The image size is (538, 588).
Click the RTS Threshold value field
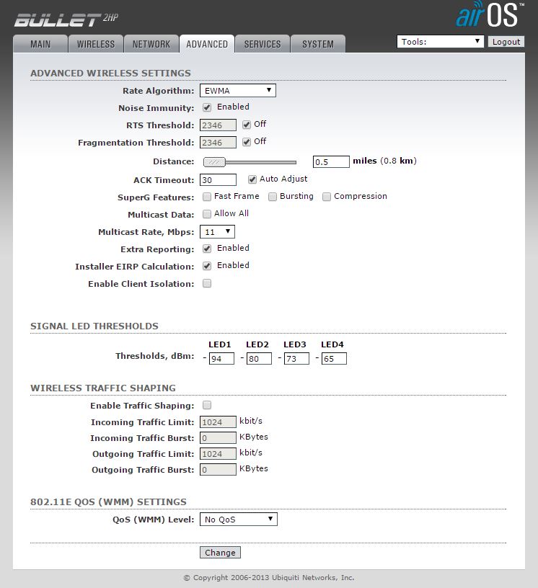(218, 125)
